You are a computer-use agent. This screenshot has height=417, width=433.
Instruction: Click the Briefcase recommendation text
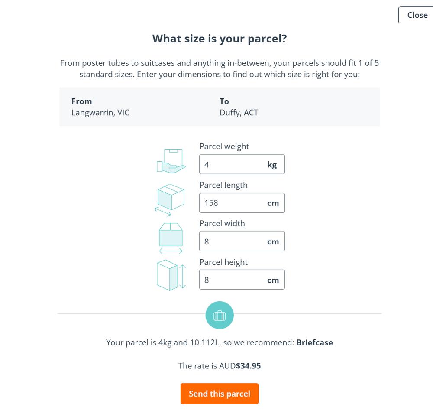pyautogui.click(x=314, y=342)
